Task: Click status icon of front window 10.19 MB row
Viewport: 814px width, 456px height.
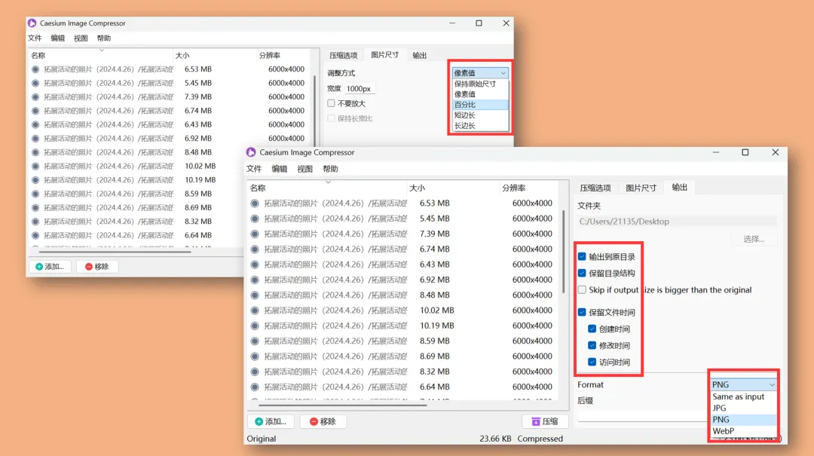Action: pos(255,326)
